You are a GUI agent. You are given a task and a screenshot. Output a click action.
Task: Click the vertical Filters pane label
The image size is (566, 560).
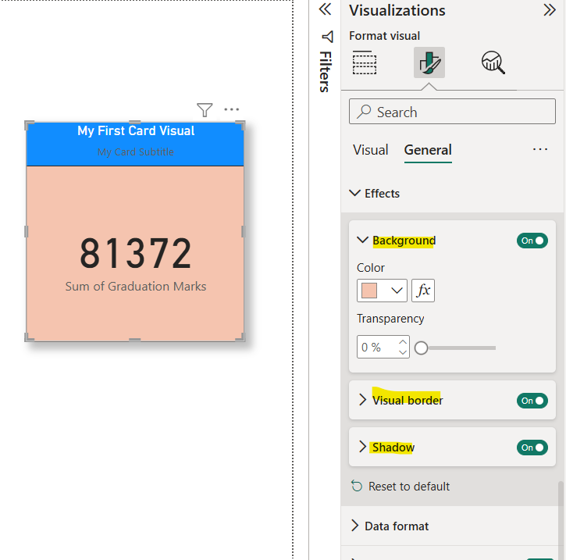point(326,72)
